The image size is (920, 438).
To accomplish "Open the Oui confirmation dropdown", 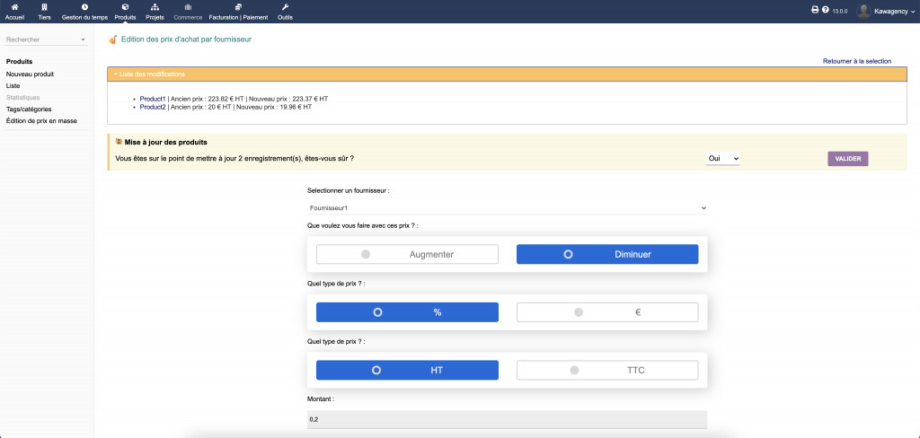I will 722,159.
